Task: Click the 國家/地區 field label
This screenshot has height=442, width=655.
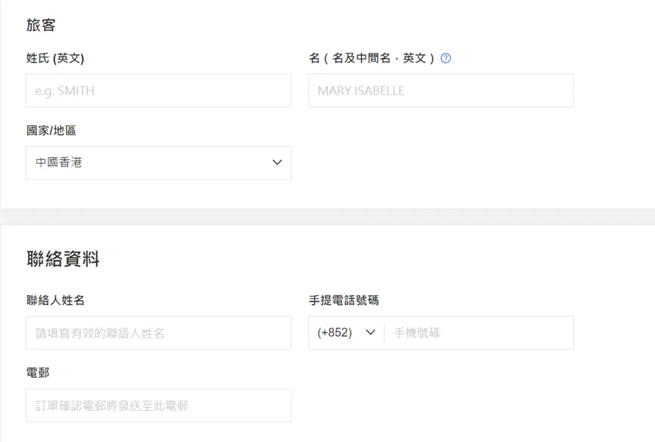Action: click(51, 131)
